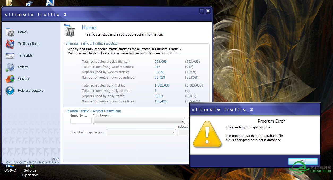Click the 155,420 daily routes value
Viewport: 333px width, 180px height.
[x=161, y=101]
